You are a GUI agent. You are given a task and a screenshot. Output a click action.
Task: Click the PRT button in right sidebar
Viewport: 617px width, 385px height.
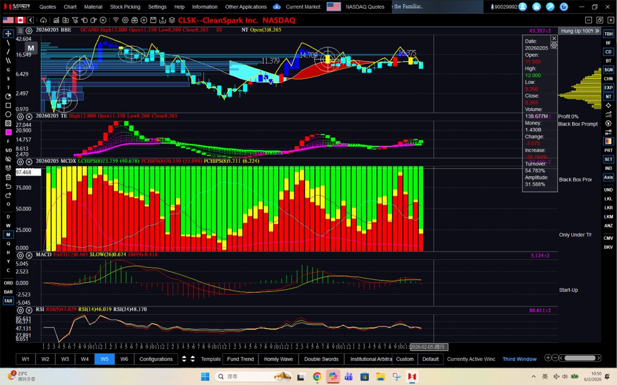tap(608, 150)
